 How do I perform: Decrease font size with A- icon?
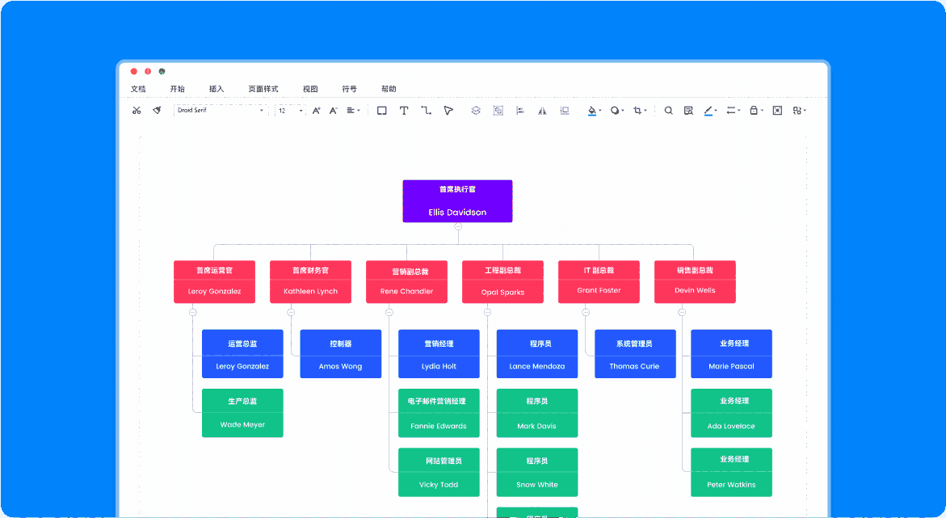tap(333, 111)
